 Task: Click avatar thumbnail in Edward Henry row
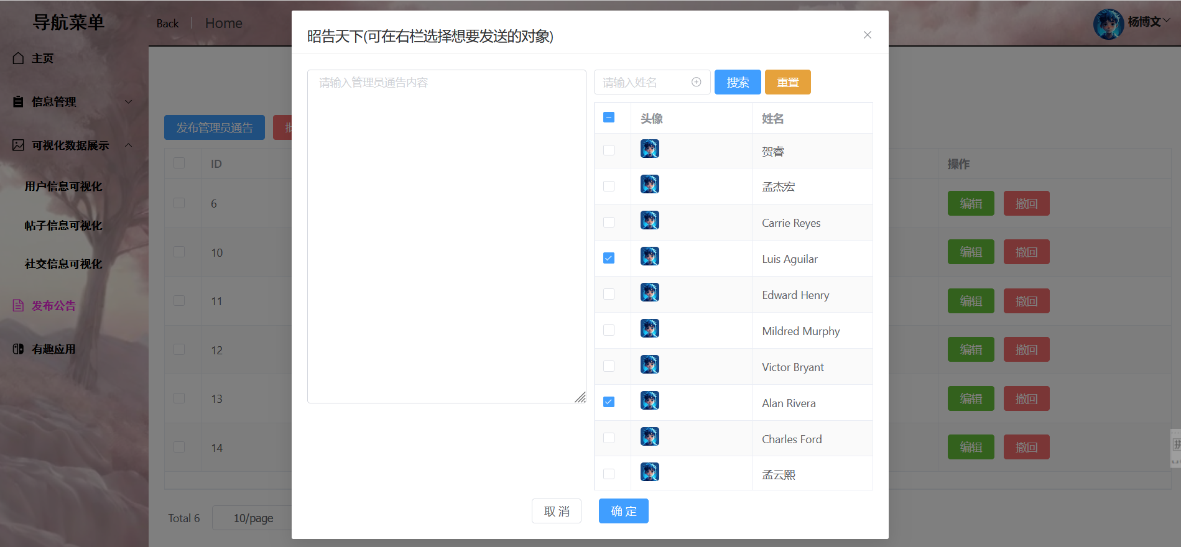[650, 292]
